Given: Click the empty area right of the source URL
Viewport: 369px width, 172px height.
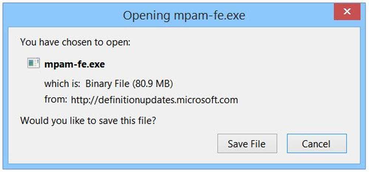Looking at the screenshot, I should point(295,99).
